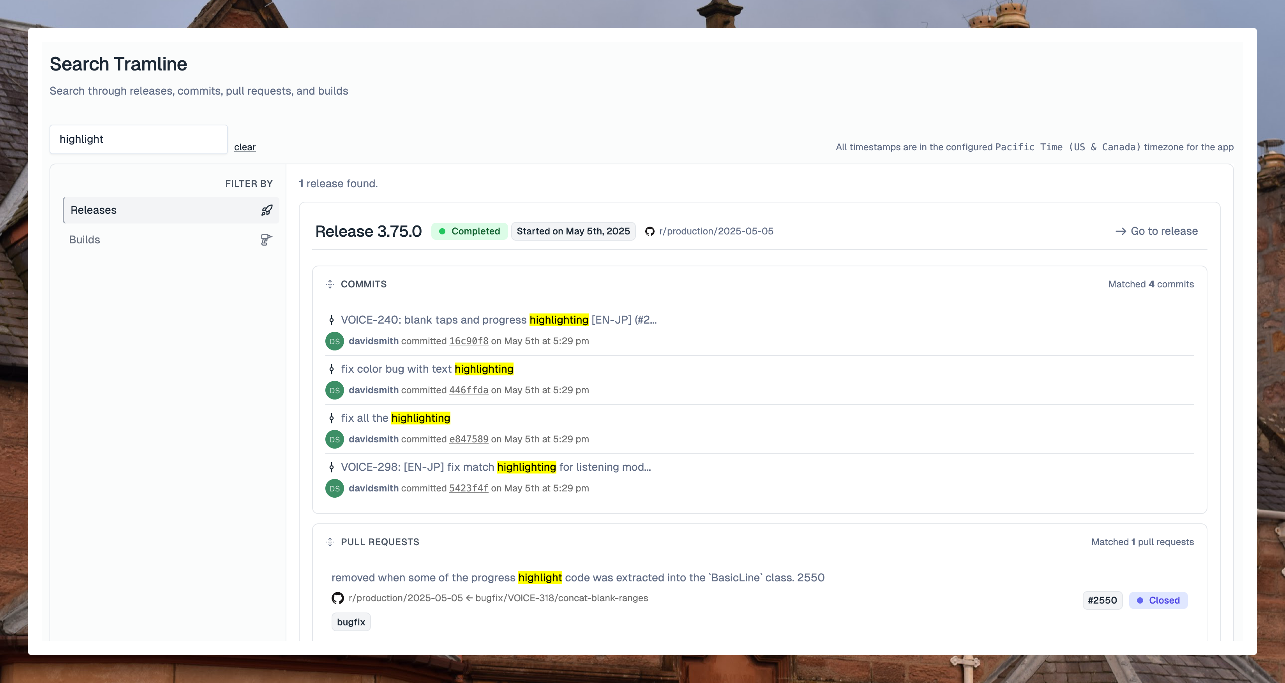Click commit node icon beside VOICE-298 commit
The width and height of the screenshot is (1285, 683).
click(x=331, y=467)
